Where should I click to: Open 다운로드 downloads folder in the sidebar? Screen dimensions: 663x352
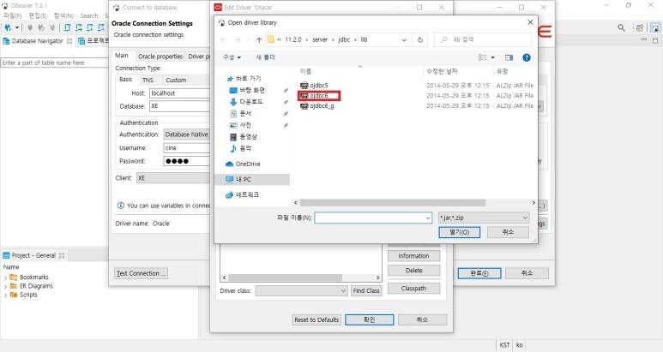click(246, 102)
